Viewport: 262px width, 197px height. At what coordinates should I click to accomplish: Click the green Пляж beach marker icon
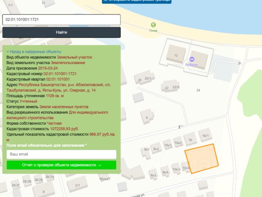click(153, 25)
